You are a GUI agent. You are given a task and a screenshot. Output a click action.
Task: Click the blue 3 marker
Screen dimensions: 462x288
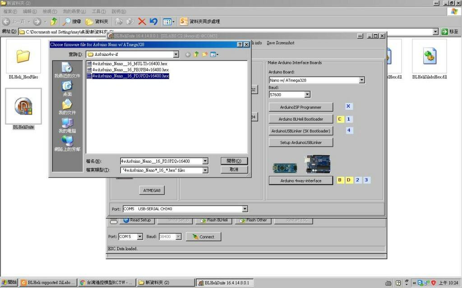coord(366,180)
